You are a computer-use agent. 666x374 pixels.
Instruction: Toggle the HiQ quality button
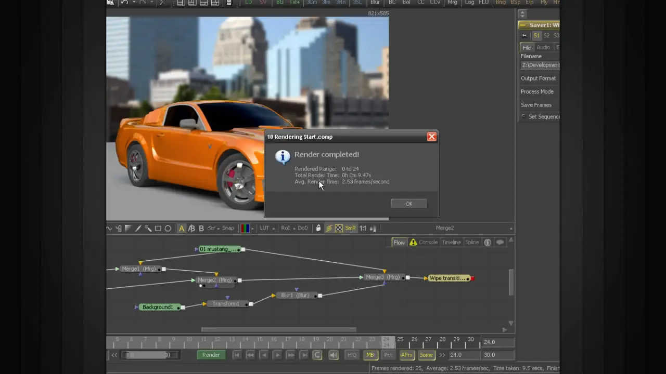click(x=352, y=355)
